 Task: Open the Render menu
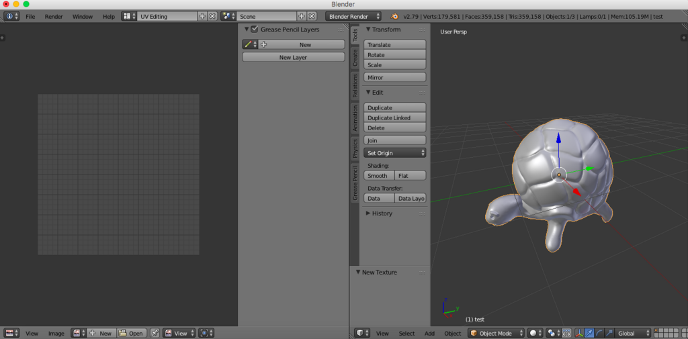point(54,17)
